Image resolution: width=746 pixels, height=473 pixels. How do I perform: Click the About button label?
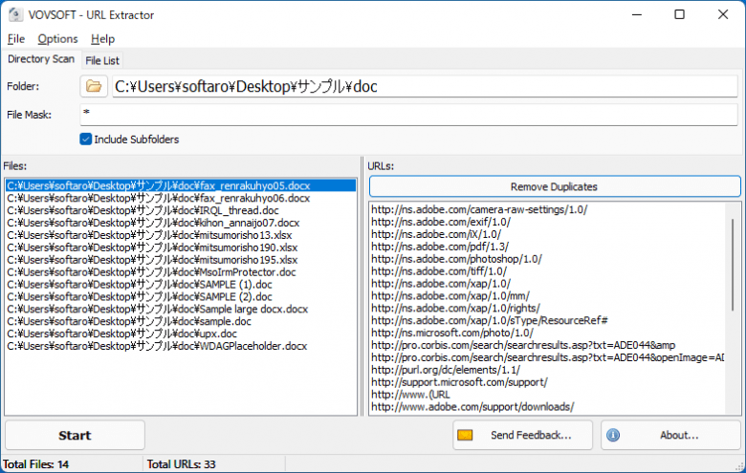(679, 435)
